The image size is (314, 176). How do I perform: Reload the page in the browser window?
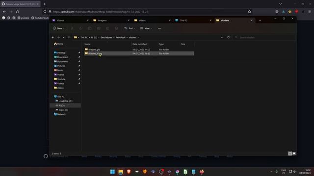18,12
